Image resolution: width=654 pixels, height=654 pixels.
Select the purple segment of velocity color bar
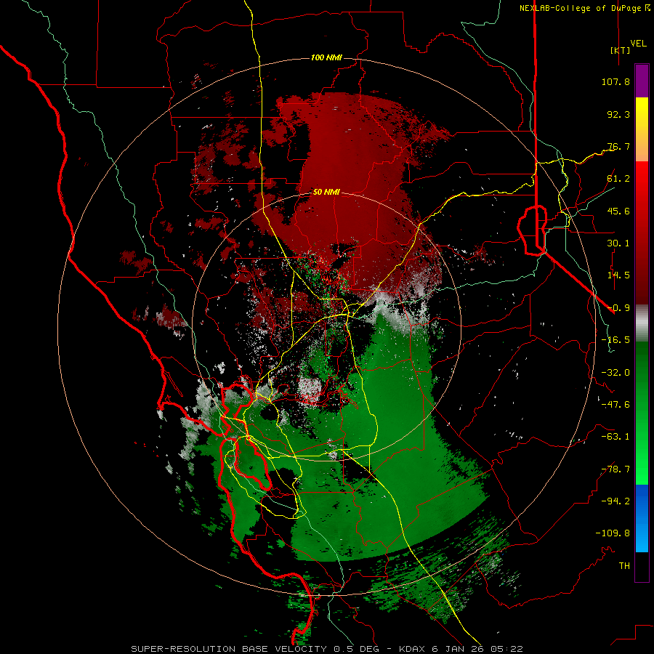tap(642, 81)
